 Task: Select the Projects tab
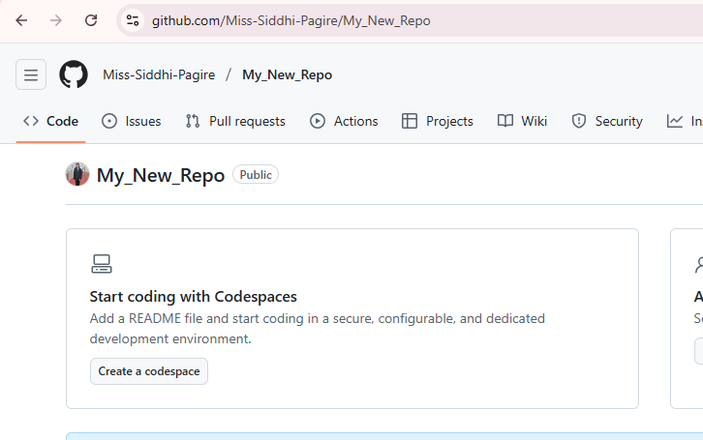pos(437,121)
